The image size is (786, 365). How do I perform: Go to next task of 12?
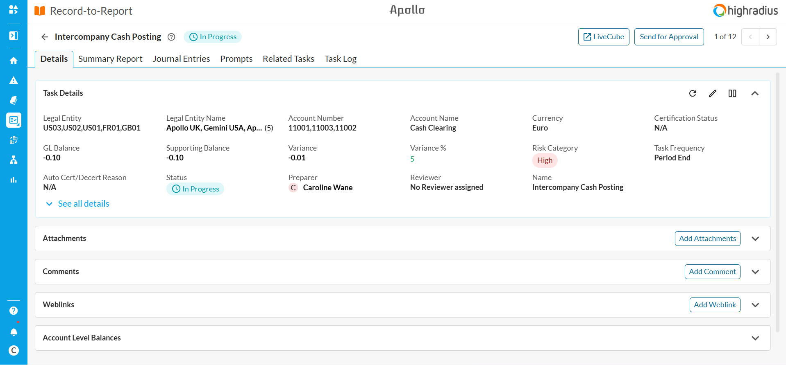[768, 37]
